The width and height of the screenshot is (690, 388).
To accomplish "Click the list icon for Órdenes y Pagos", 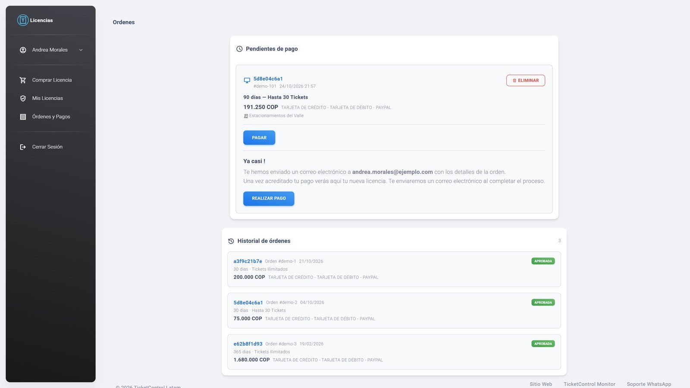I will 23,117.
